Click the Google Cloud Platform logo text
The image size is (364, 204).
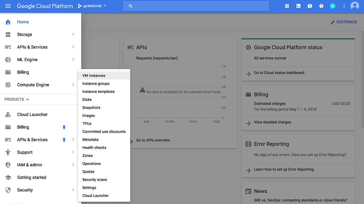tap(45, 6)
